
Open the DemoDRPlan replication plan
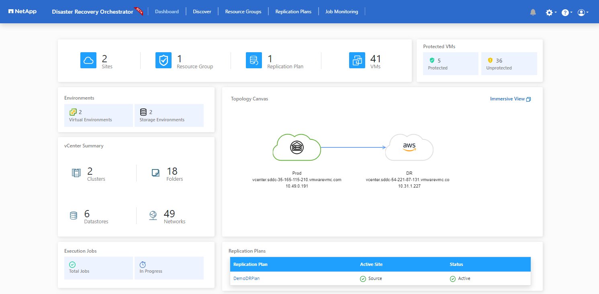[246, 278]
